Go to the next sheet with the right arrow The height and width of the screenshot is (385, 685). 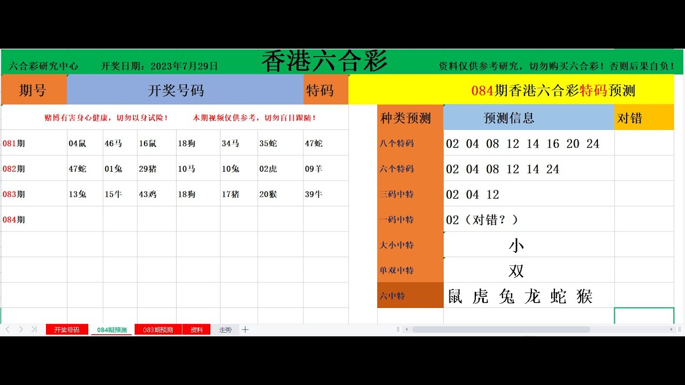point(21,329)
